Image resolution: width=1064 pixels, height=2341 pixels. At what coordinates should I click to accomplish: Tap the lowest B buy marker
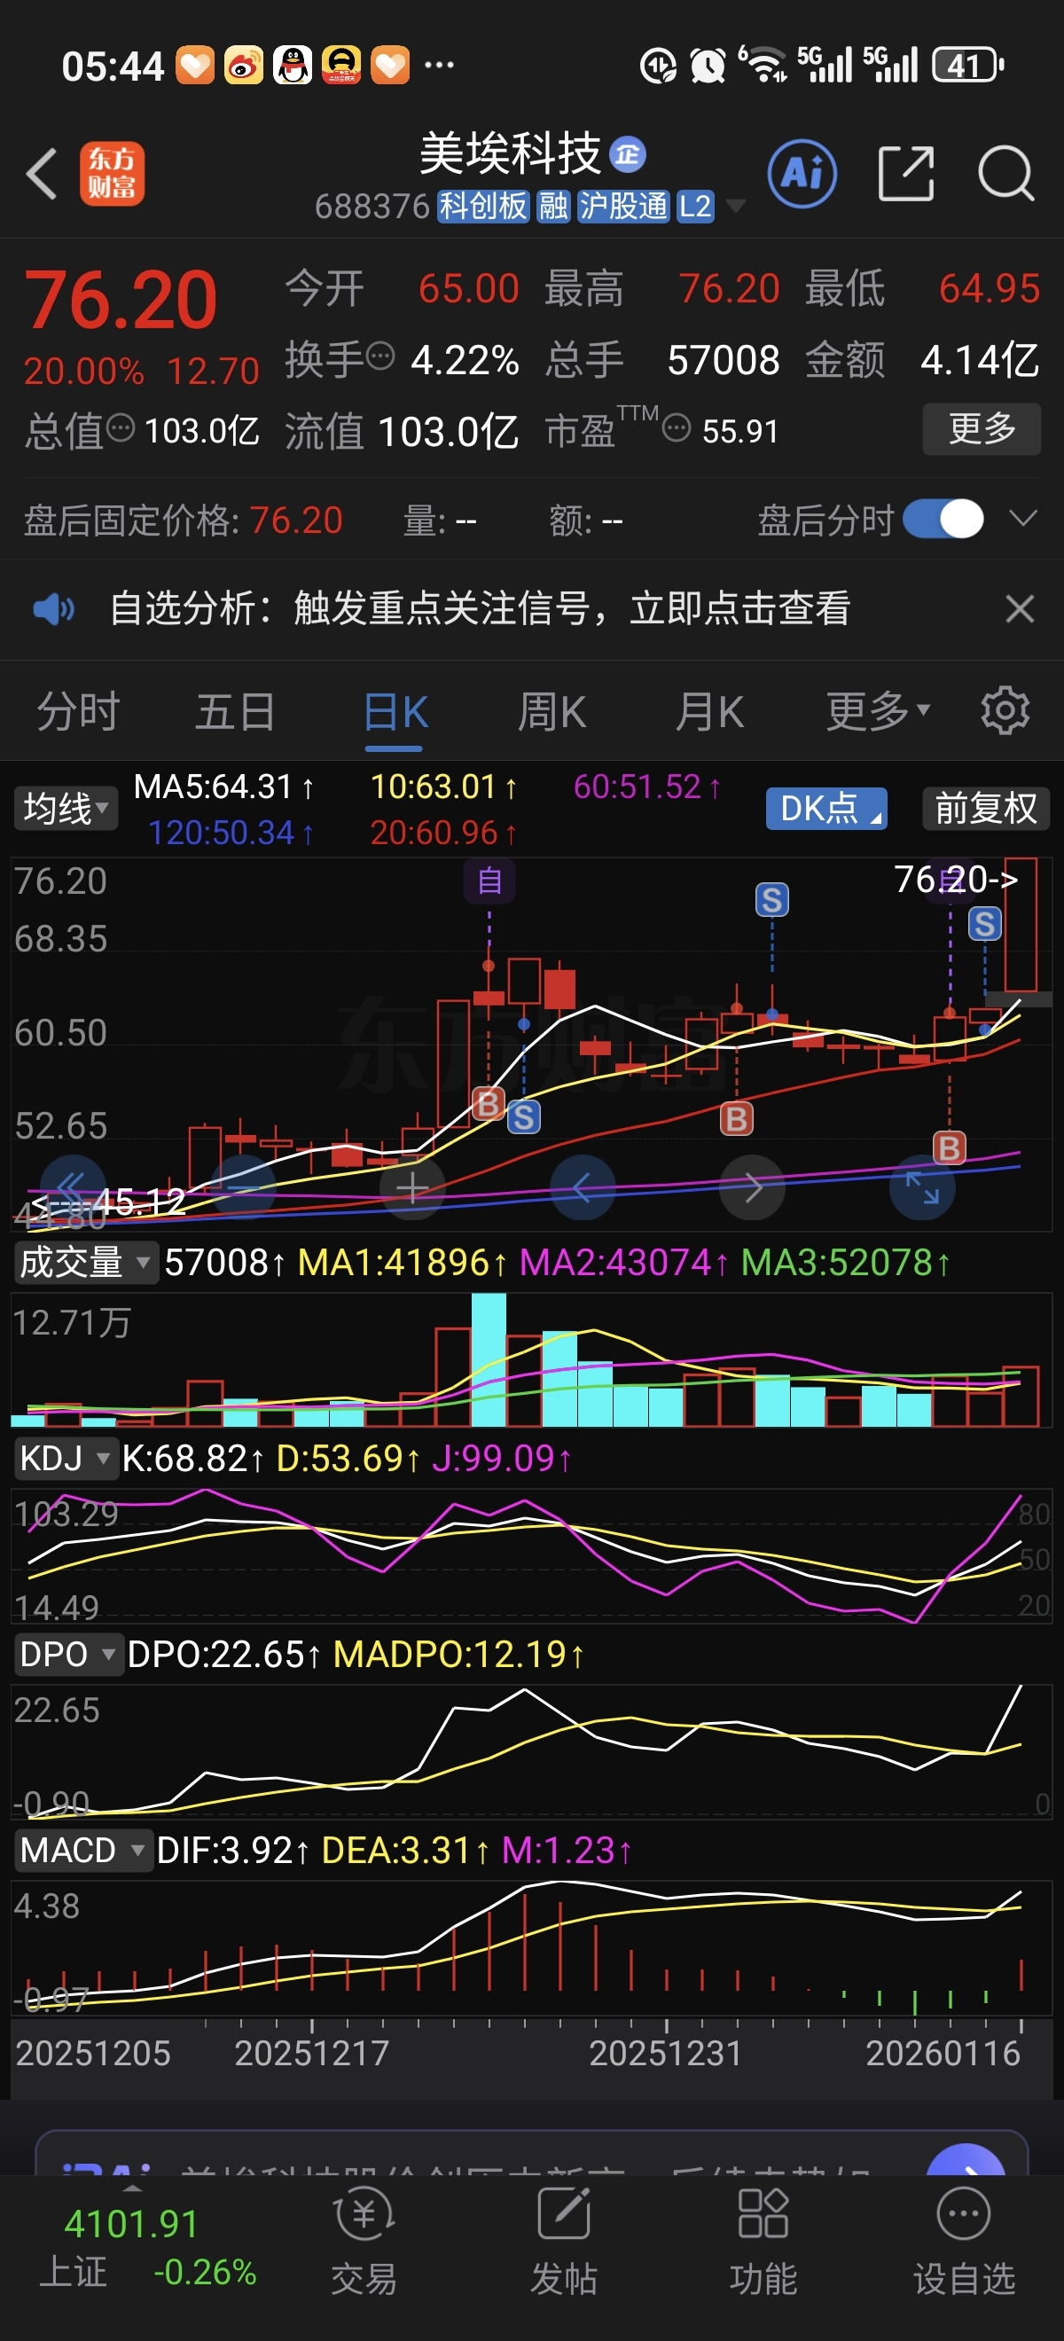[x=950, y=1147]
